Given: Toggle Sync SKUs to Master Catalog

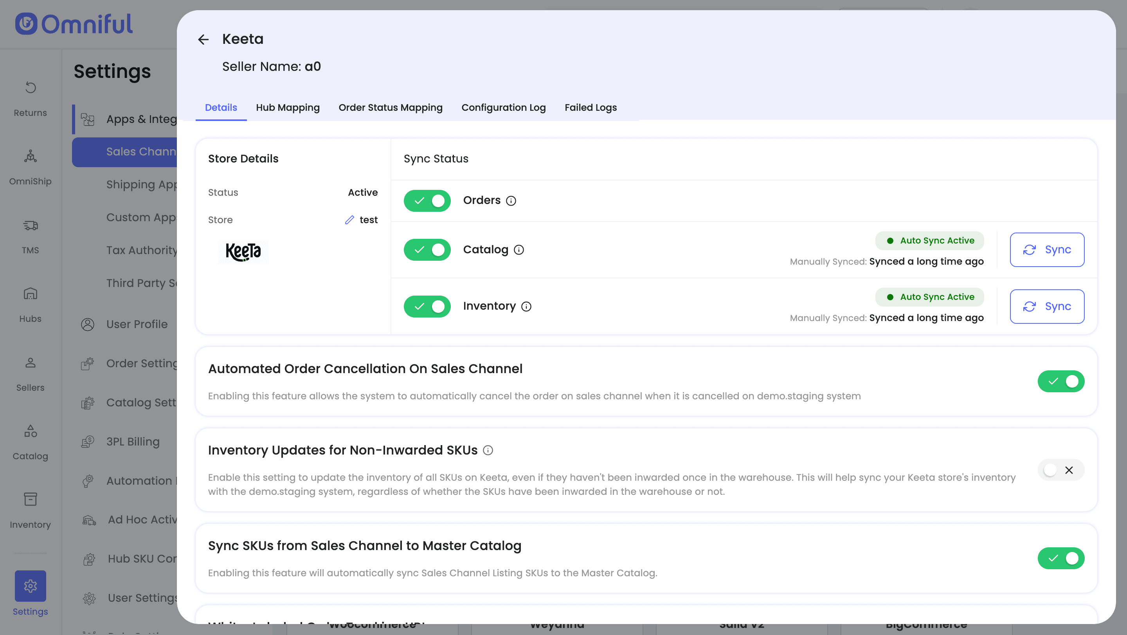Looking at the screenshot, I should (1060, 558).
